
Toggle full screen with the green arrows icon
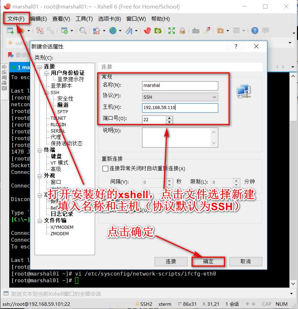click(x=172, y=31)
